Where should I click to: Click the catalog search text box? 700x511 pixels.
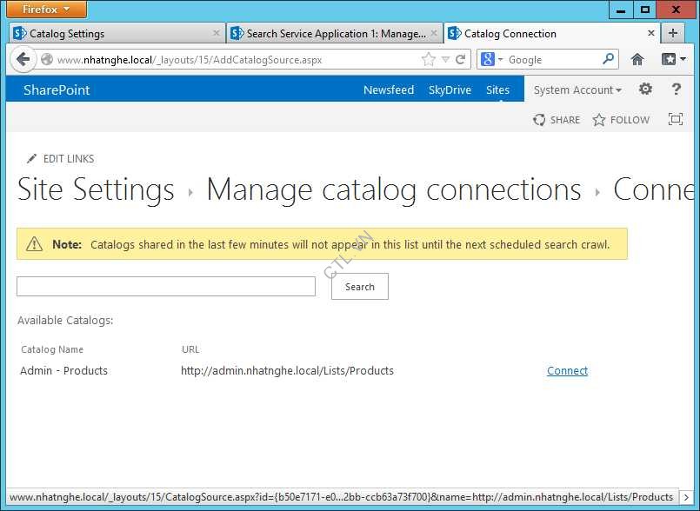tap(166, 287)
